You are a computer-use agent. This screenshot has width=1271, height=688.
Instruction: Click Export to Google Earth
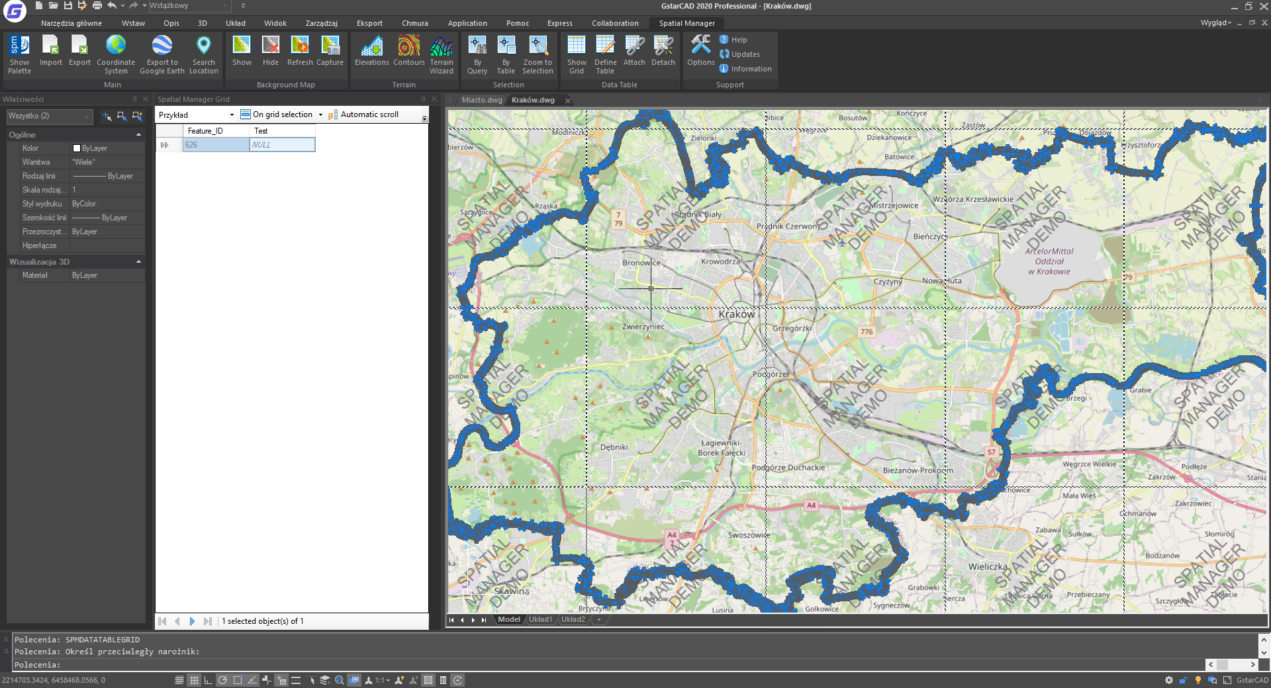[162, 54]
